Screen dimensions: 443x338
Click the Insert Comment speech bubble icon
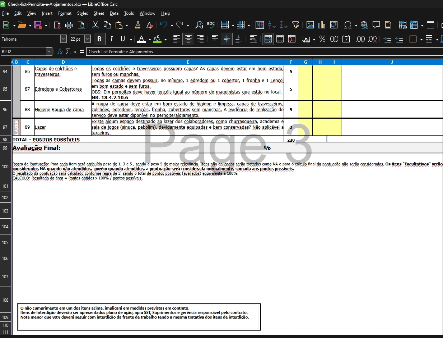[376, 25]
